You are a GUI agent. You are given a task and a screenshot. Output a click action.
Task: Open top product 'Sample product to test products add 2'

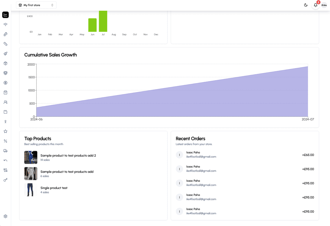click(x=68, y=155)
